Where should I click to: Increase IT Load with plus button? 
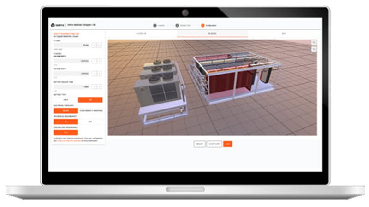[99, 46]
